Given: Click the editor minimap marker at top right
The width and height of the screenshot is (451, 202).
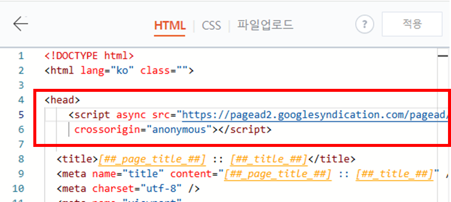Looking at the screenshot, I should [443, 56].
